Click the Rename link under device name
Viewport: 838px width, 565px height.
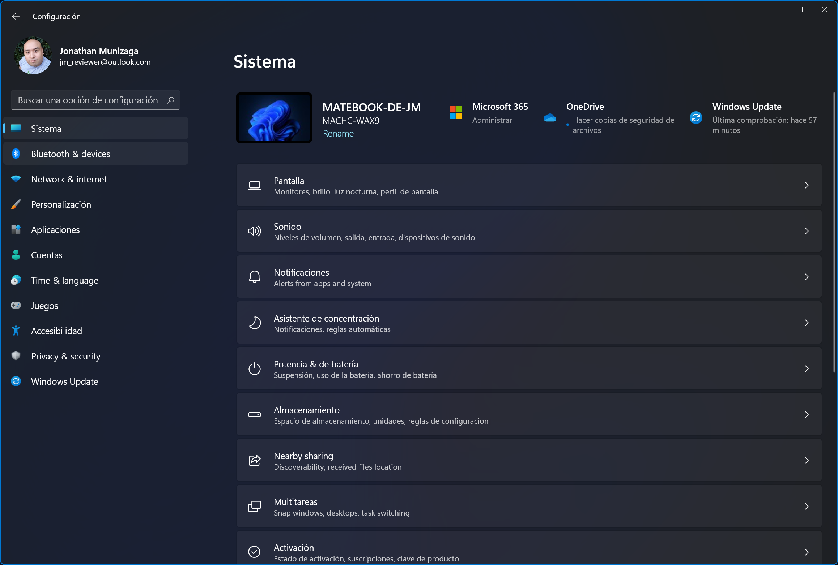[x=338, y=133]
